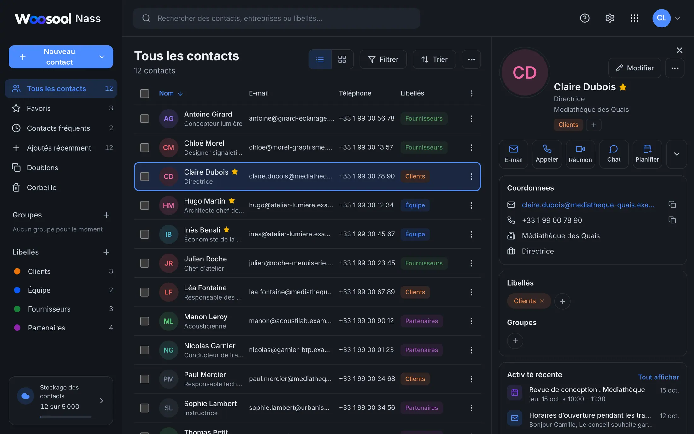Open column options menu in table header

point(471,93)
